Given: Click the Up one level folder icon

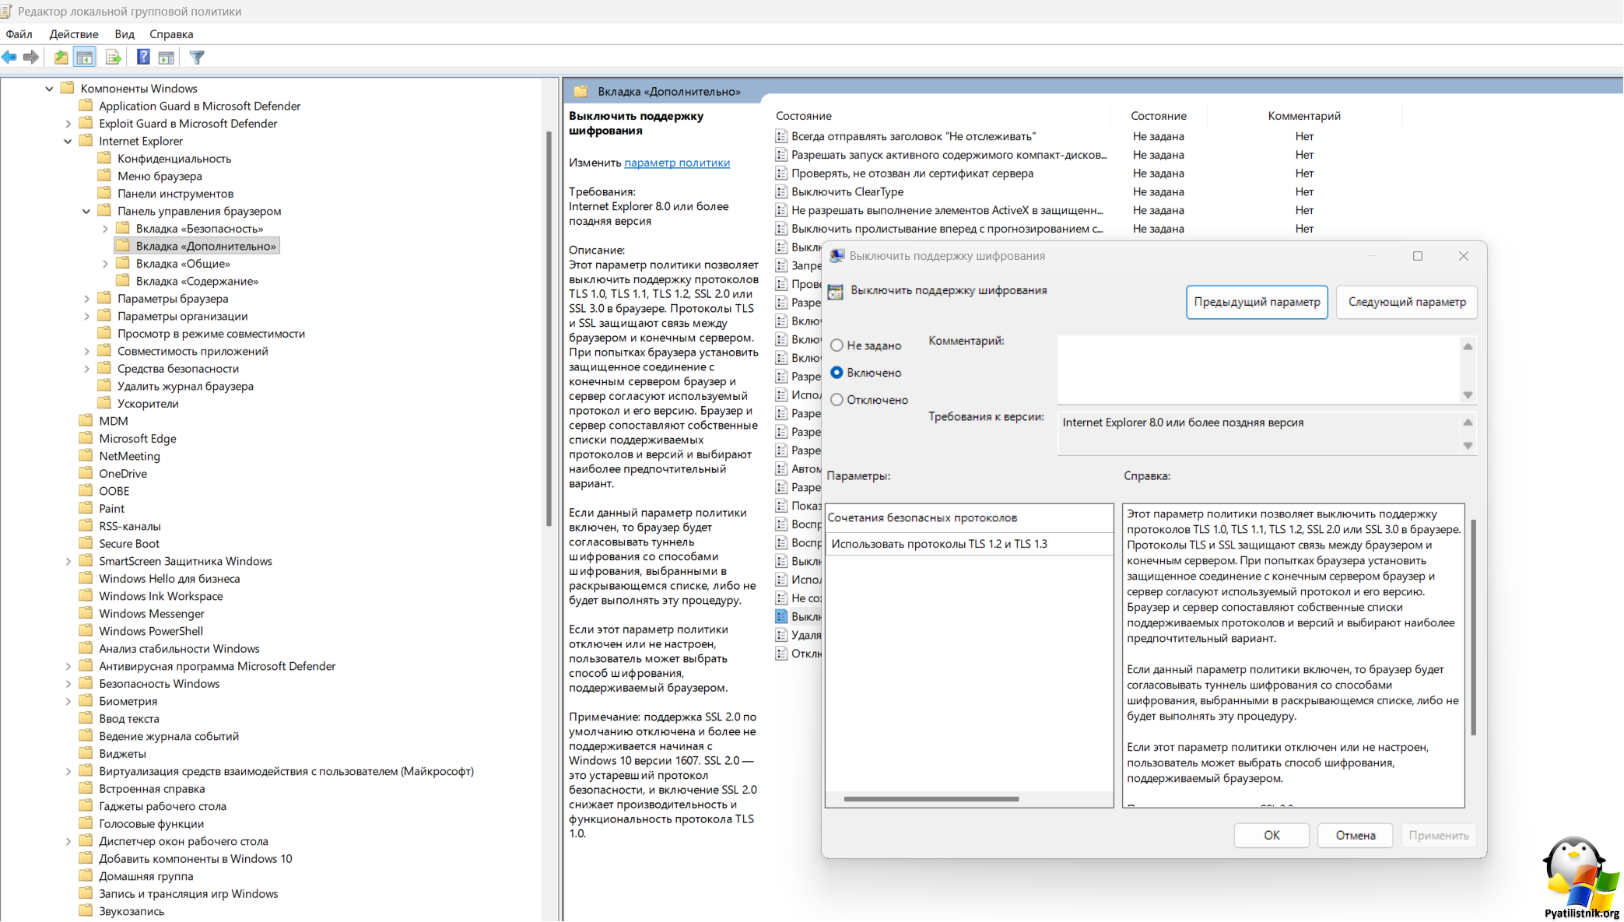Looking at the screenshot, I should click(61, 57).
